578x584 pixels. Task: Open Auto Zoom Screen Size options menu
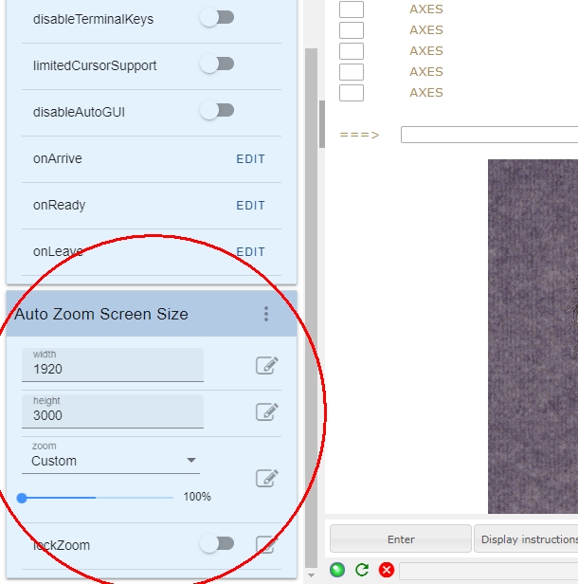(x=266, y=314)
